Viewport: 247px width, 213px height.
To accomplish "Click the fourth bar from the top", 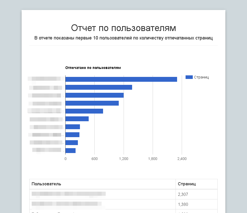I will coord(92,103).
